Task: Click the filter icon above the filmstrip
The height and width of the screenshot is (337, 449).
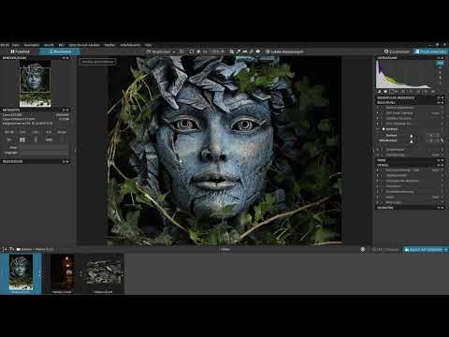Action: [x=11, y=249]
